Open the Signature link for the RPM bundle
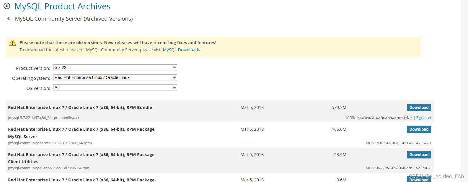This screenshot has height=182, width=468. [x=424, y=118]
